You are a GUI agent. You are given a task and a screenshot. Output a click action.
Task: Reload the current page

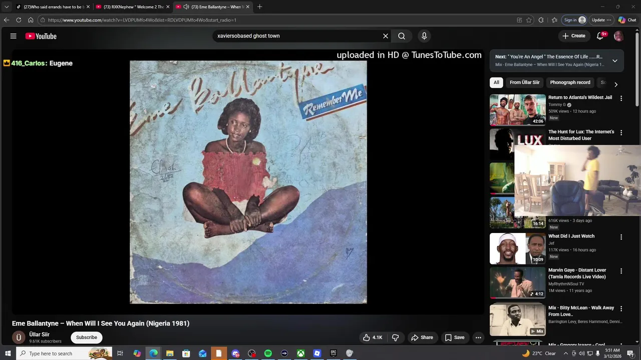(x=19, y=20)
